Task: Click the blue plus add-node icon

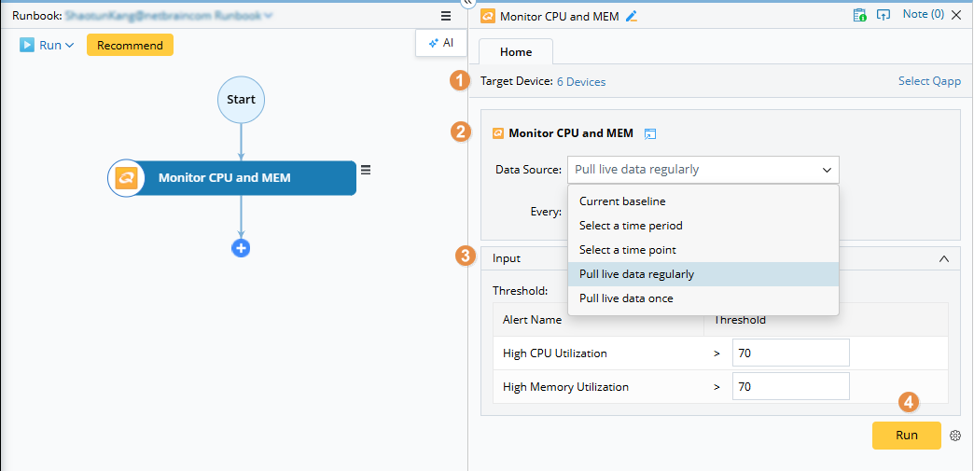Action: coord(241,248)
